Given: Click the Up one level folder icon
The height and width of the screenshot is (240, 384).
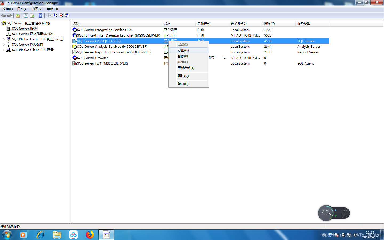Looking at the screenshot, I should [x=18, y=15].
